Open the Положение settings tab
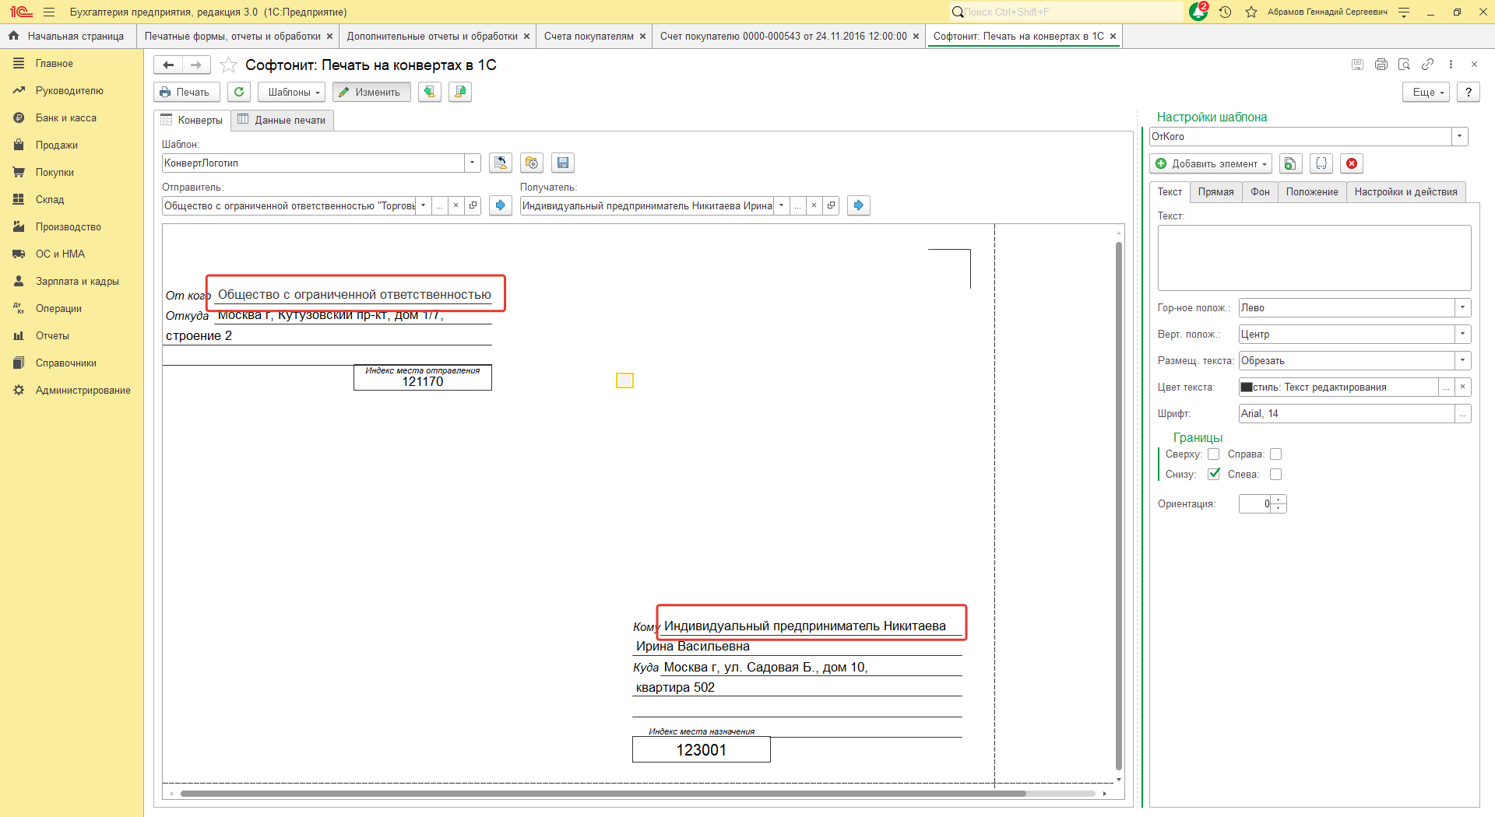This screenshot has height=817, width=1495. tap(1311, 192)
